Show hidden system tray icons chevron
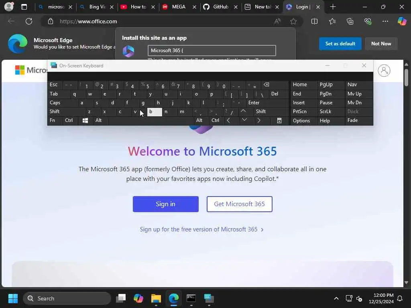 tap(336, 298)
